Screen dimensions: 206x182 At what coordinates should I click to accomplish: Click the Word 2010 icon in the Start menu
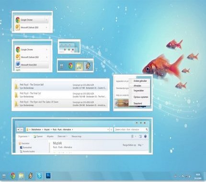click(x=18, y=65)
